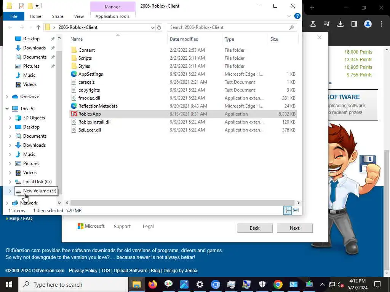Open the address bar history dropdown
This screenshot has width=390, height=292.
[x=152, y=27]
